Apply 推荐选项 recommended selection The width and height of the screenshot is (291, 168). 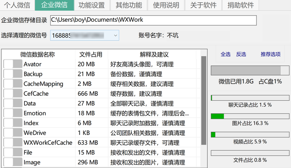(x=271, y=54)
